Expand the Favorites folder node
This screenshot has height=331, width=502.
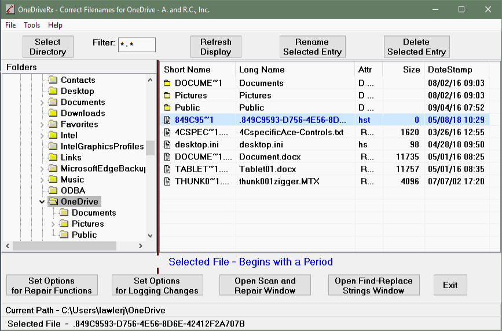click(42, 124)
